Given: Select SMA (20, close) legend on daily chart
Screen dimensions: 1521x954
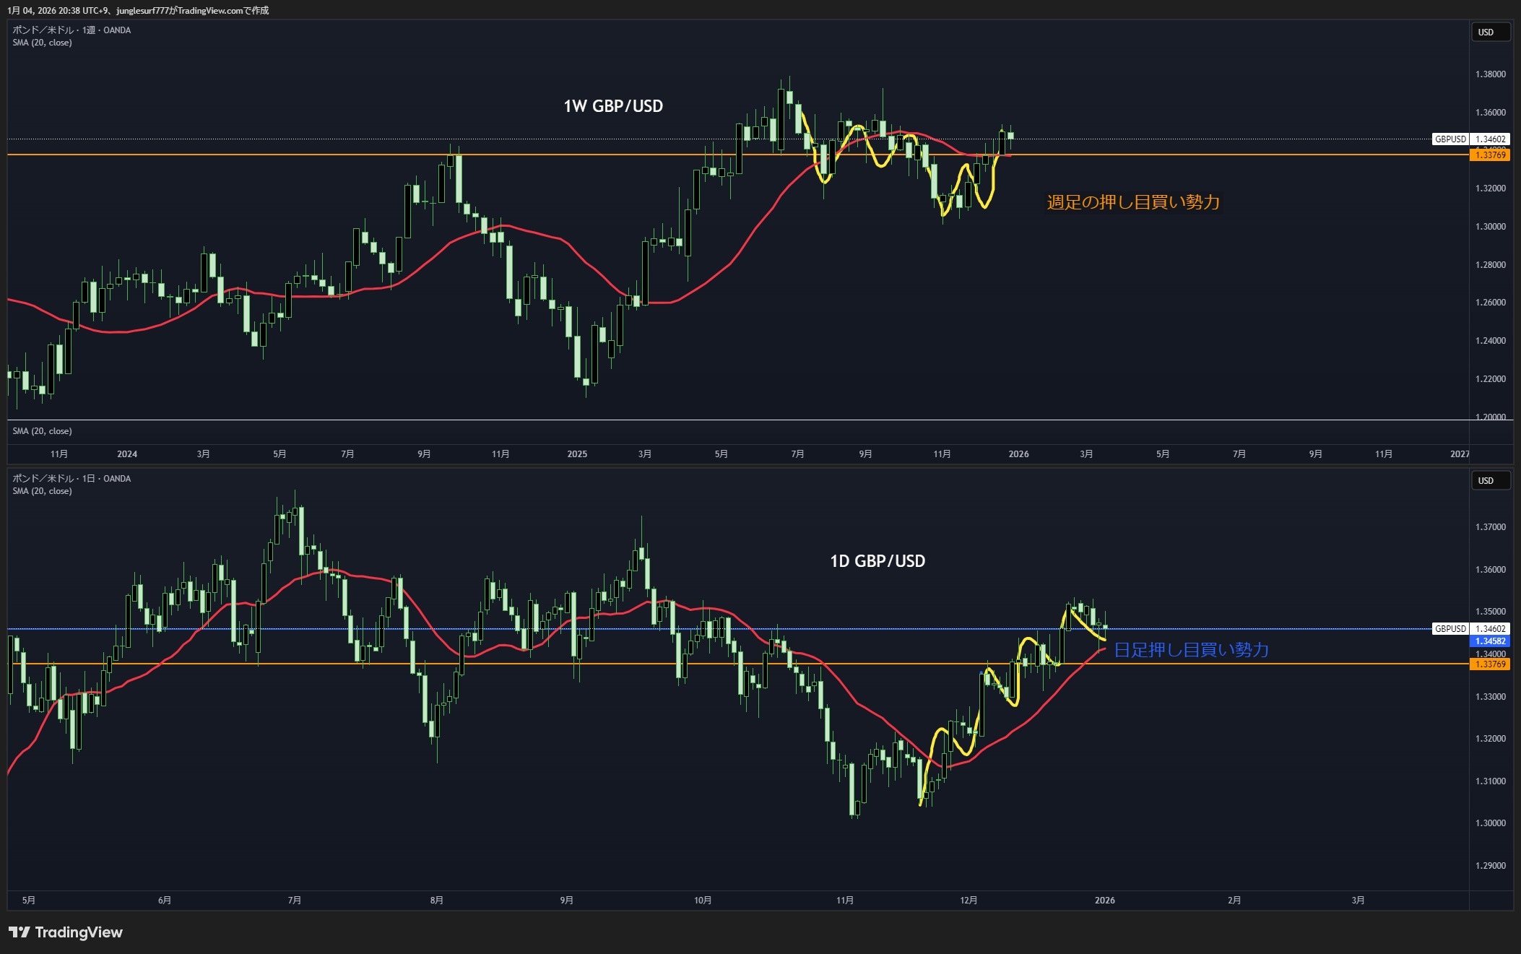Looking at the screenshot, I should tap(42, 491).
